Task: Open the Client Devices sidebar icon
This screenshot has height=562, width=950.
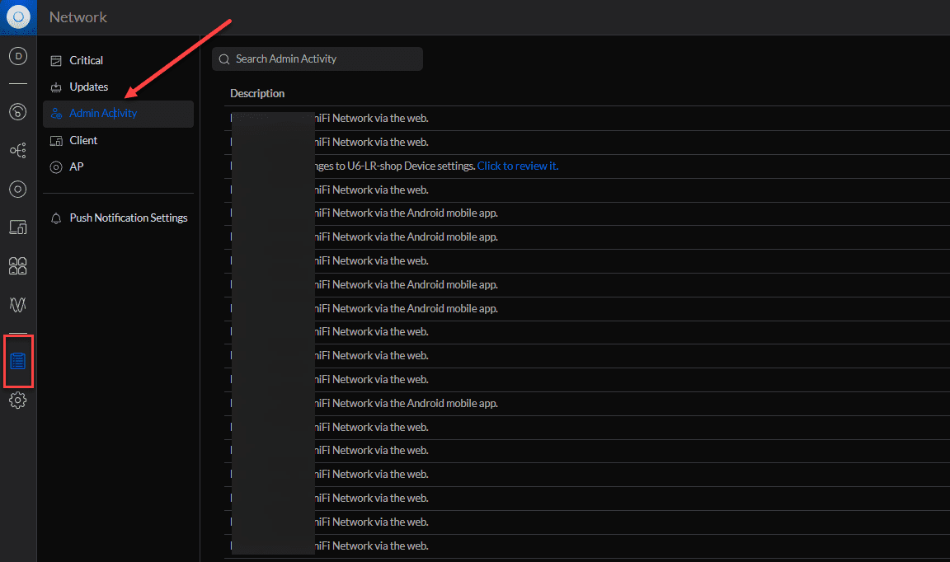Action: pos(18,227)
